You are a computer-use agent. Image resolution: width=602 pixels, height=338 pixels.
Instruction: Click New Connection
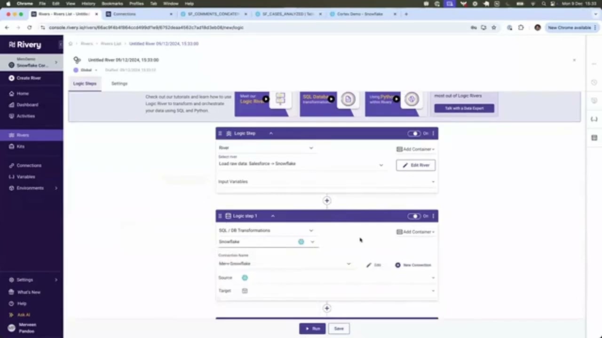coord(413,265)
